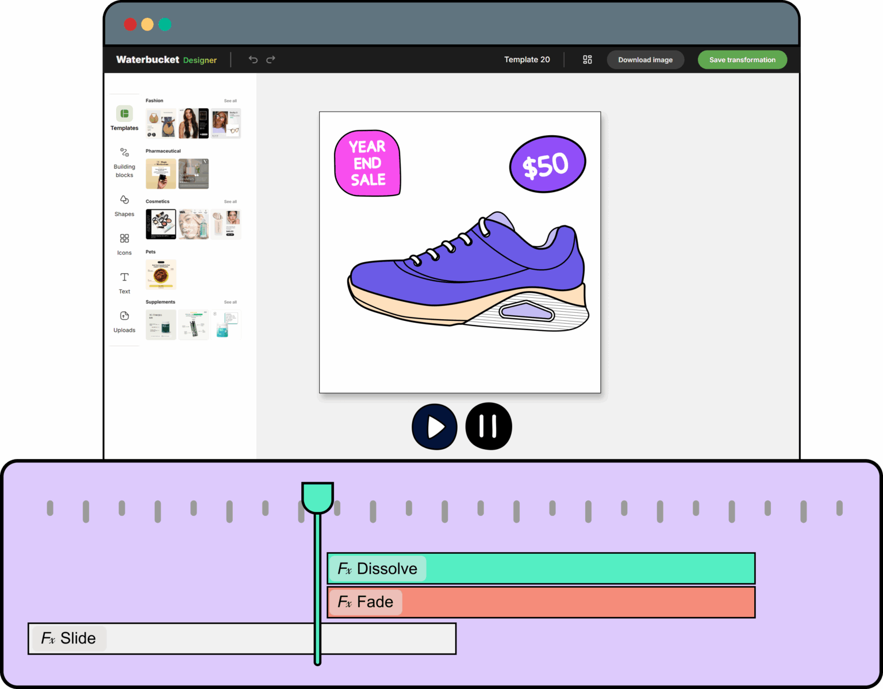Click the Fx Dissolve label chip
The width and height of the screenshot is (883, 689).
(378, 569)
